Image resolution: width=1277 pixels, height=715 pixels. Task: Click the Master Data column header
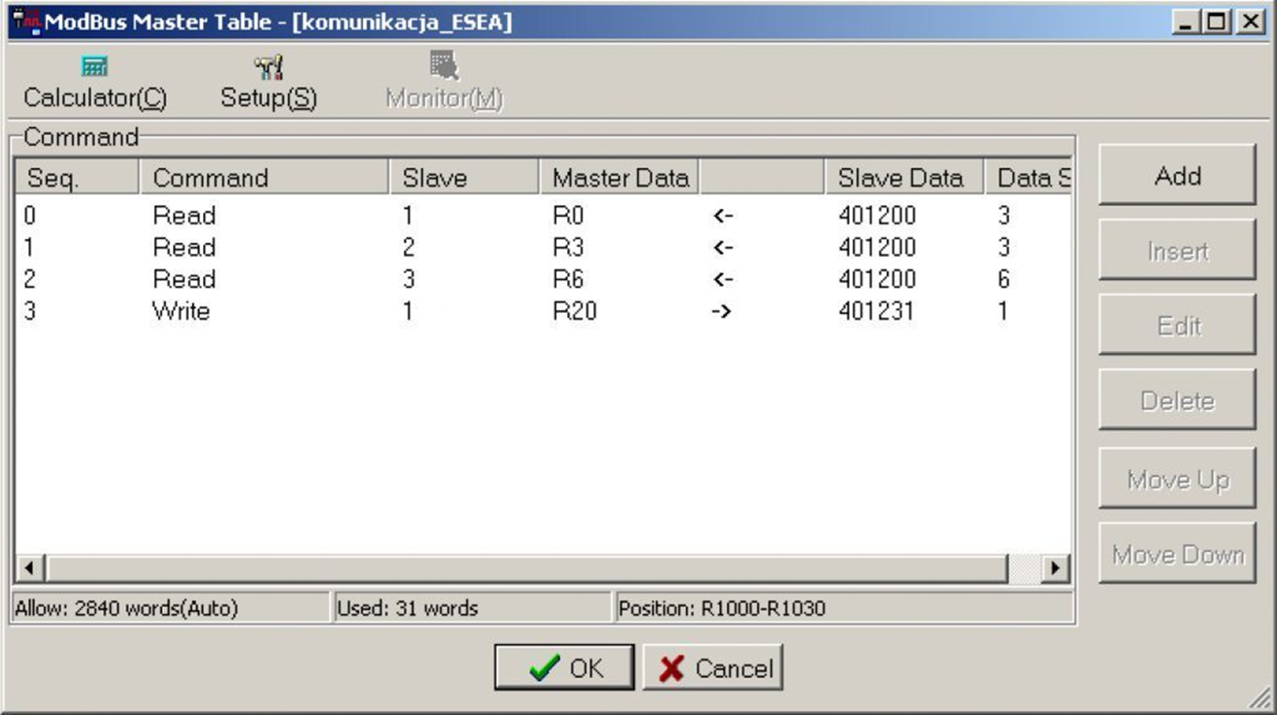[619, 178]
